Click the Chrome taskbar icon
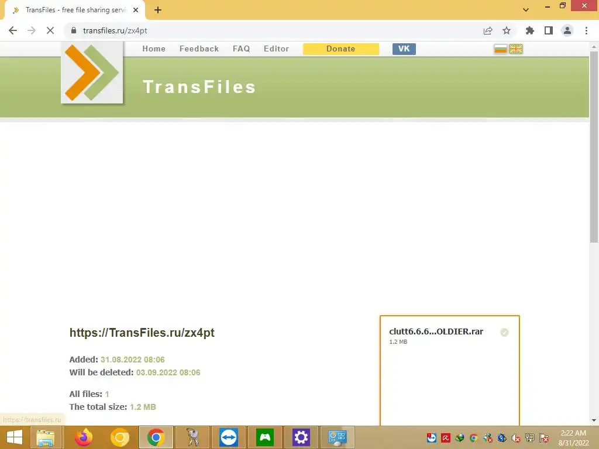This screenshot has width=599, height=449. (x=156, y=437)
